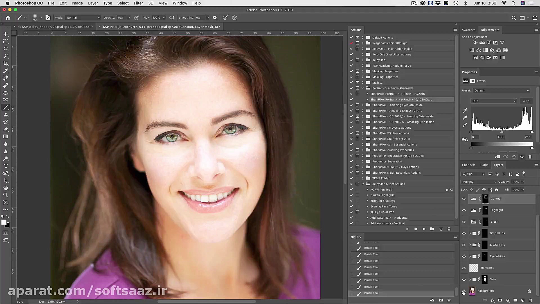
Task: Select the KO Whiten Teeth action
Action: click(x=381, y=189)
